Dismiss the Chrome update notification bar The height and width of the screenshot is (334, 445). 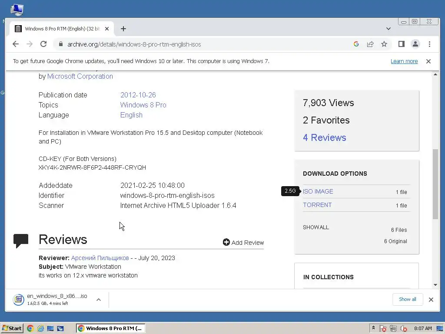(x=428, y=61)
